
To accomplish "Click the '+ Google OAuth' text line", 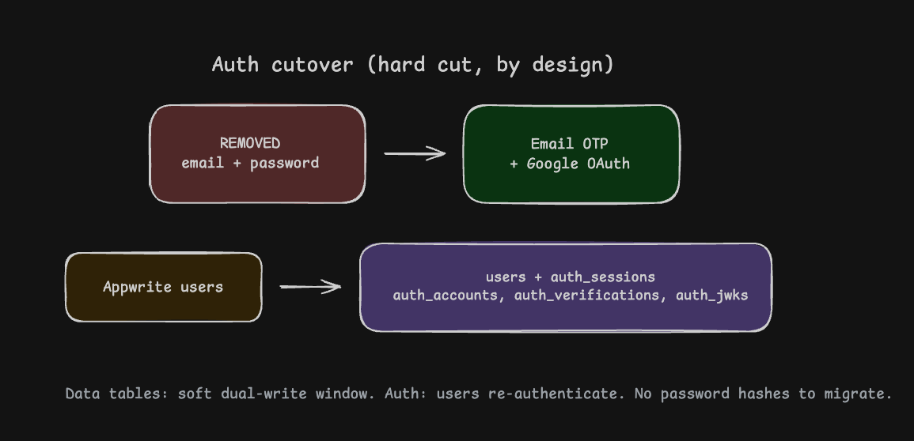I will point(570,164).
